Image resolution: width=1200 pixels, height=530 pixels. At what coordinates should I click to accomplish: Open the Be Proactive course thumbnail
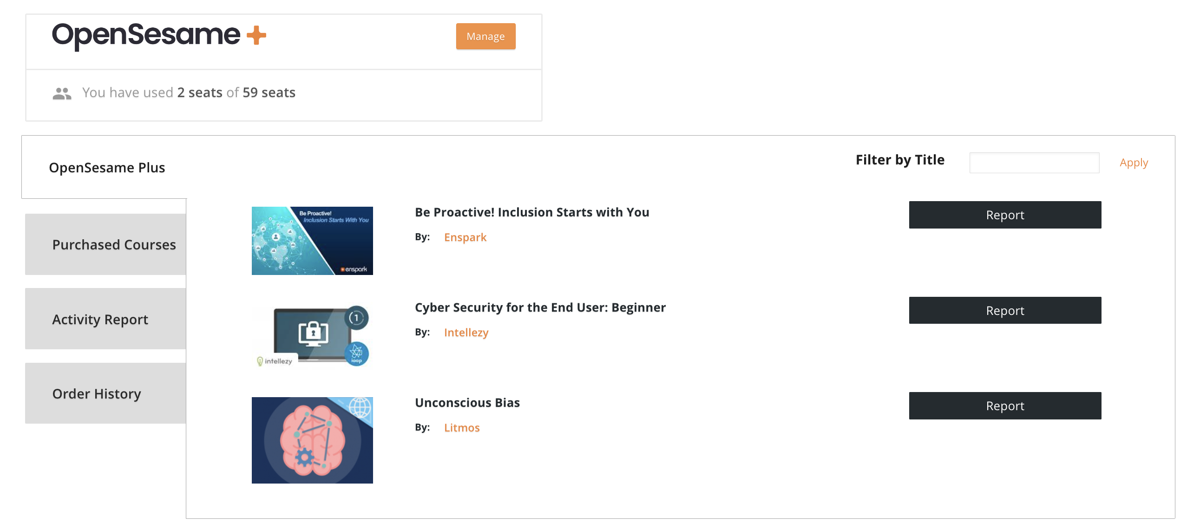[312, 241]
